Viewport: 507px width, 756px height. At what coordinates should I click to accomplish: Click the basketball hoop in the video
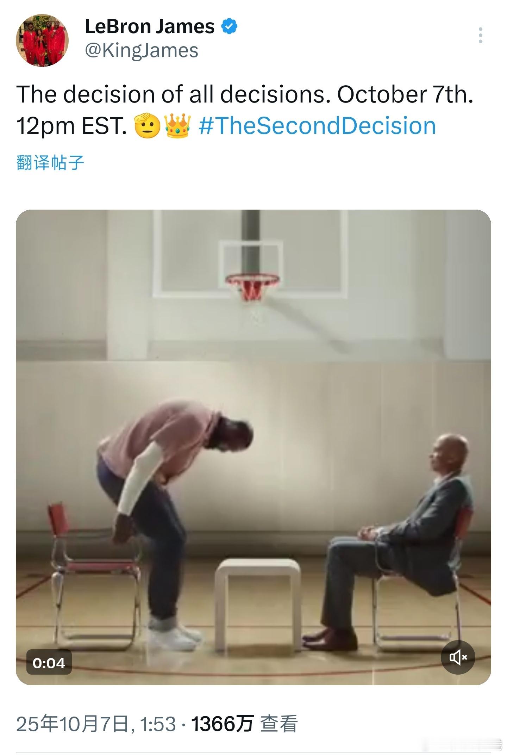tap(252, 286)
